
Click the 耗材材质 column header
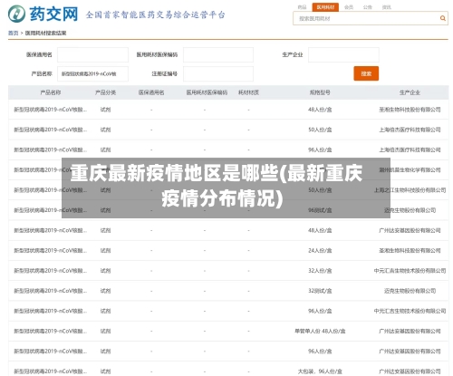coord(248,92)
